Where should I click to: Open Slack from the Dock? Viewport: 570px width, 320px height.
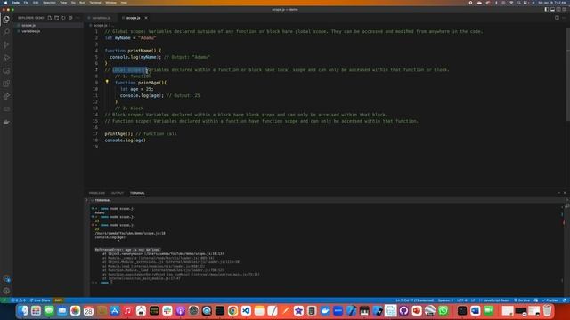[x=167, y=310]
